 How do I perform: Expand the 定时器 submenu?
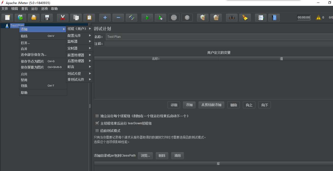point(79,48)
